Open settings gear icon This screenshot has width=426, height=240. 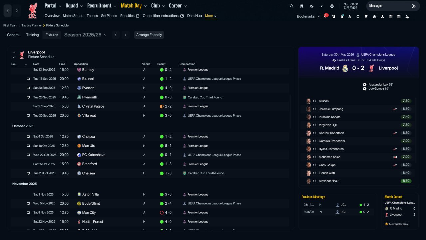[332, 6]
